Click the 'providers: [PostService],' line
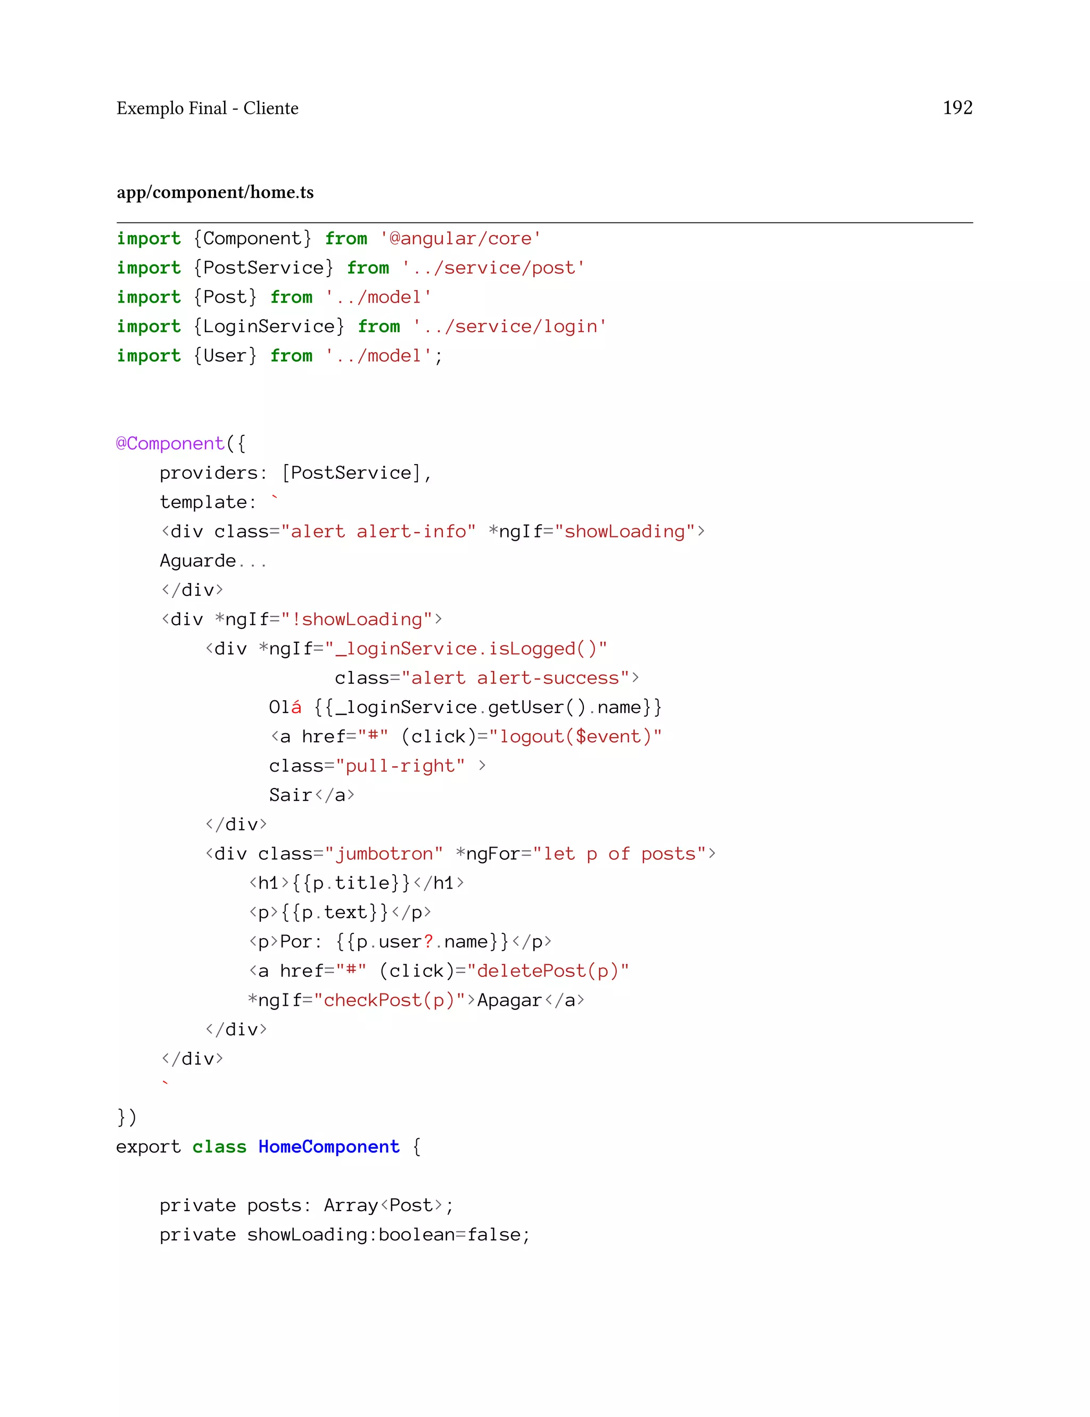 [x=295, y=473]
